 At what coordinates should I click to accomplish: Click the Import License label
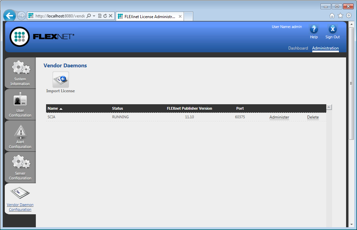tap(60, 91)
